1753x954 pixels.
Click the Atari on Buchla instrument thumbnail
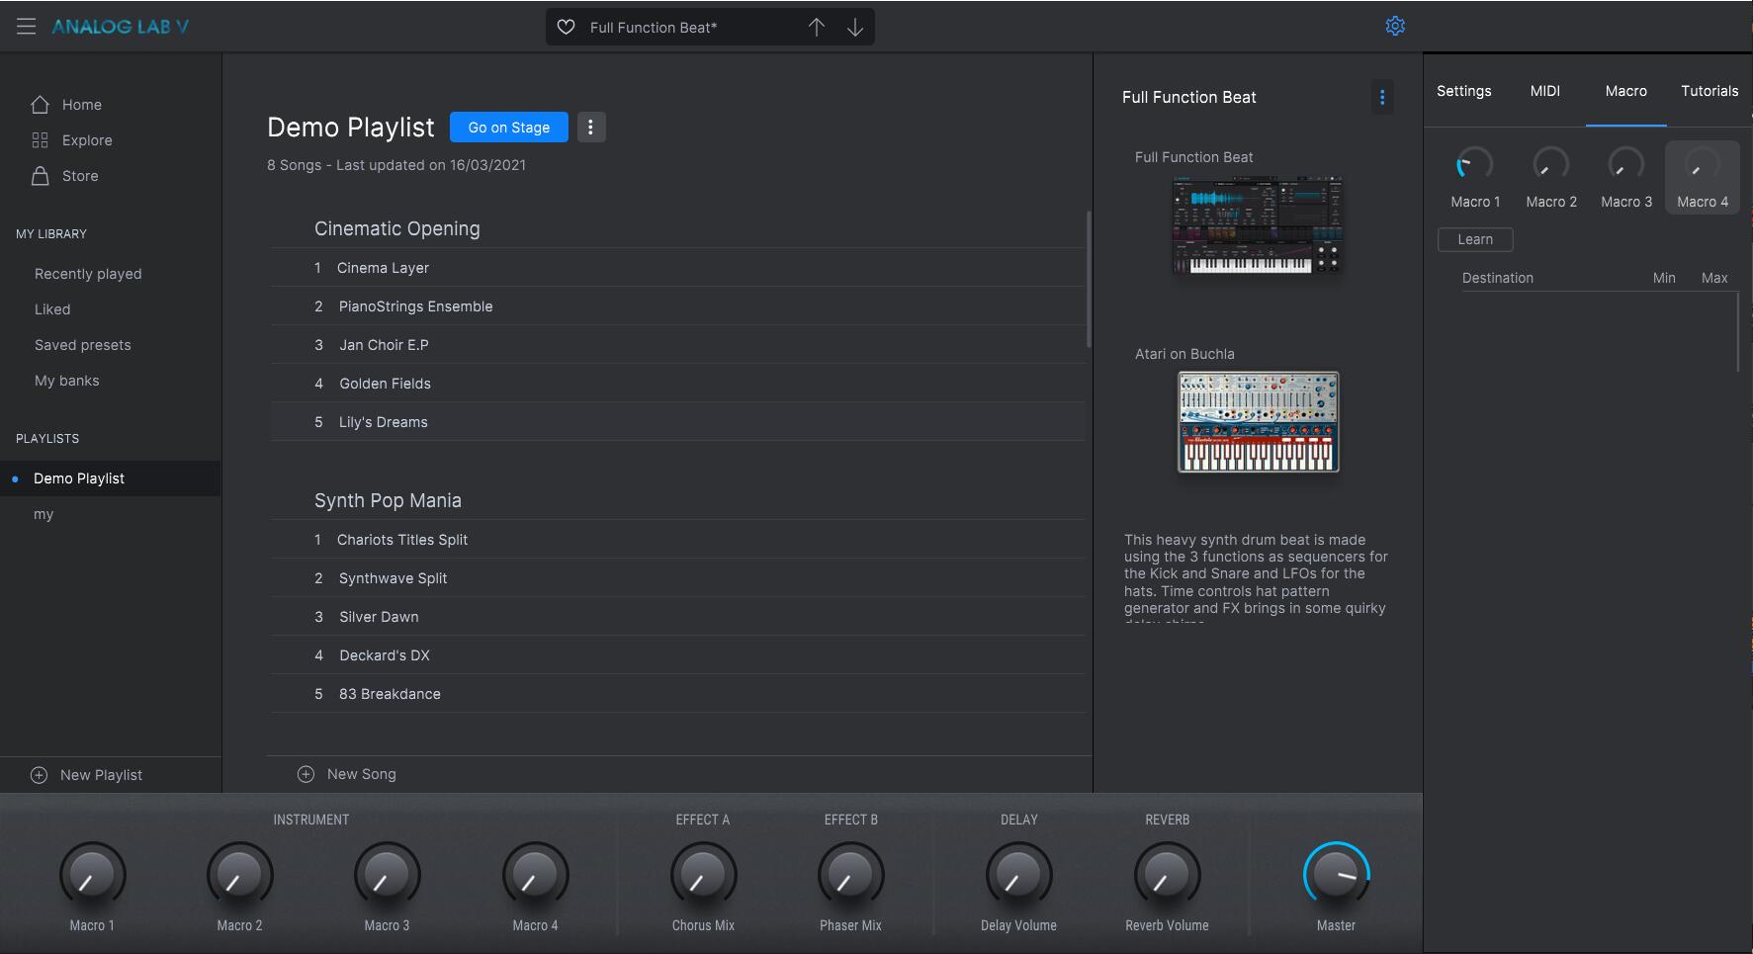click(x=1258, y=422)
